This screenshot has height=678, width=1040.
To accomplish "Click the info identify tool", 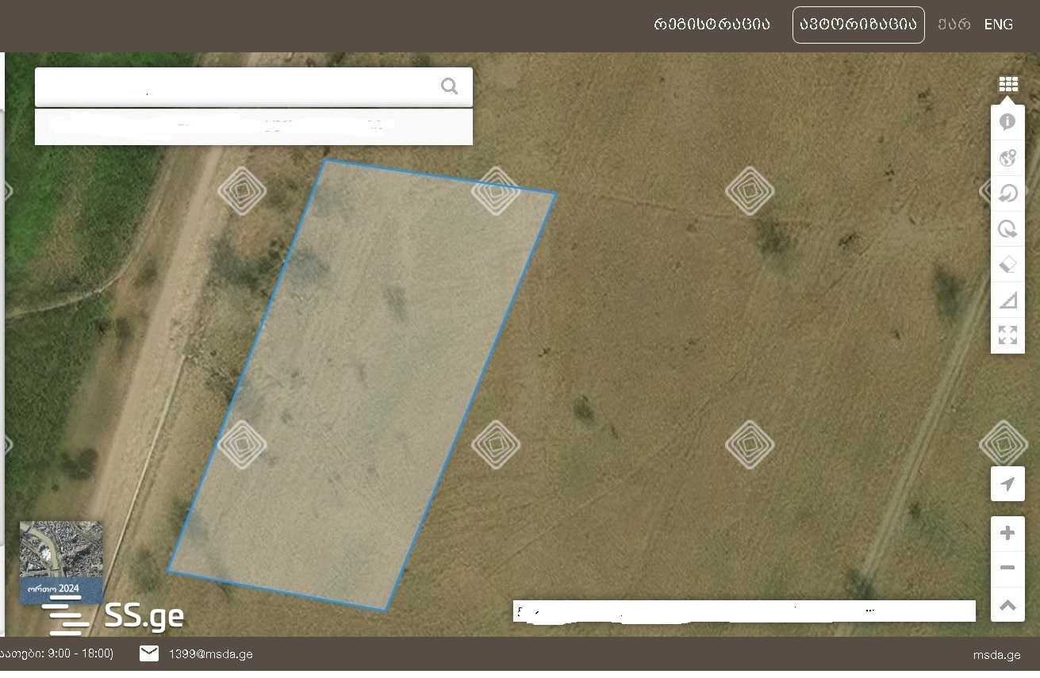I will pos(1007,122).
